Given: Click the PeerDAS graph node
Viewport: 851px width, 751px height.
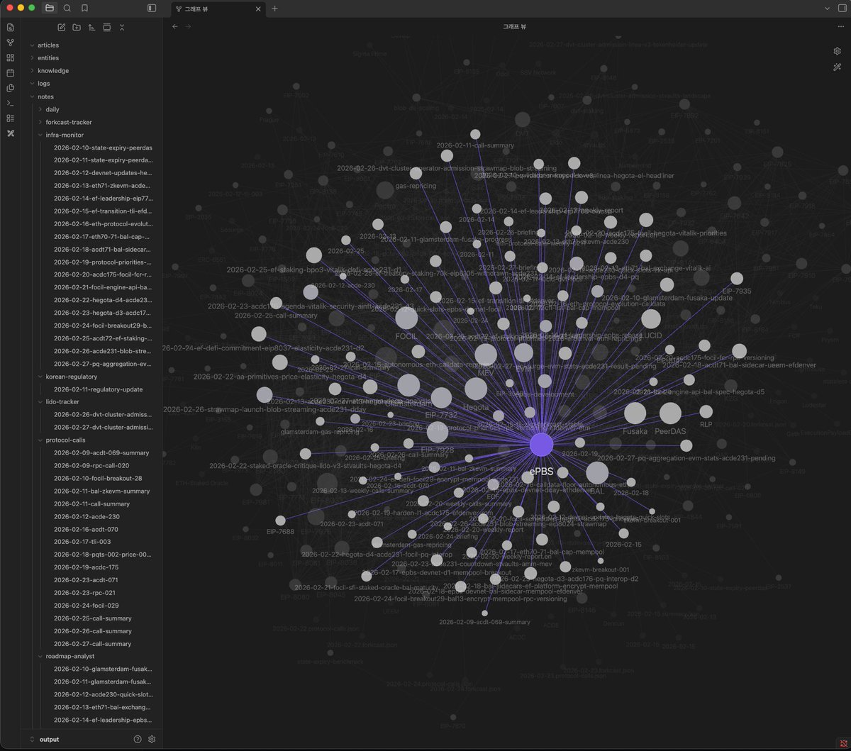Looking at the screenshot, I should pyautogui.click(x=670, y=413).
